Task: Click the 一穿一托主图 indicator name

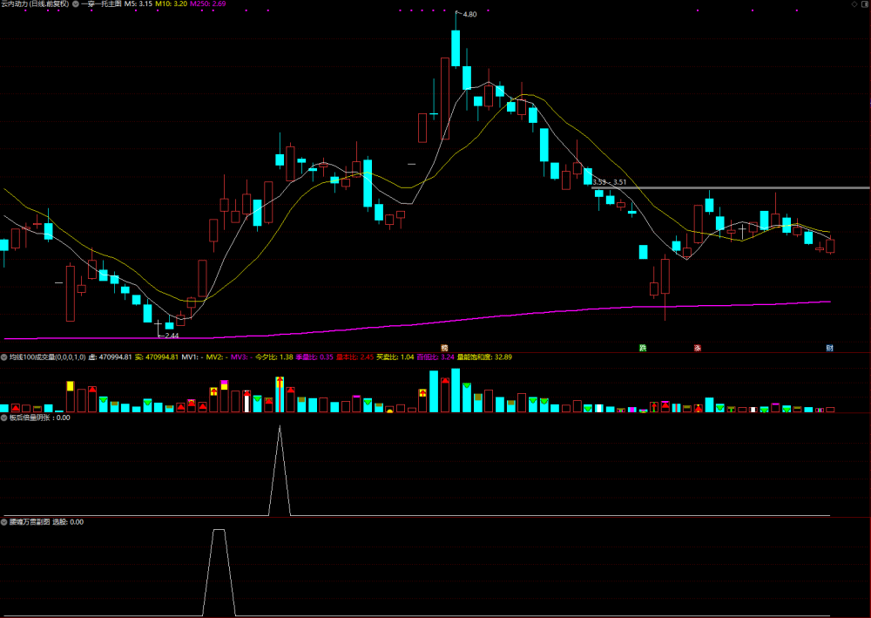Action: click(x=101, y=3)
